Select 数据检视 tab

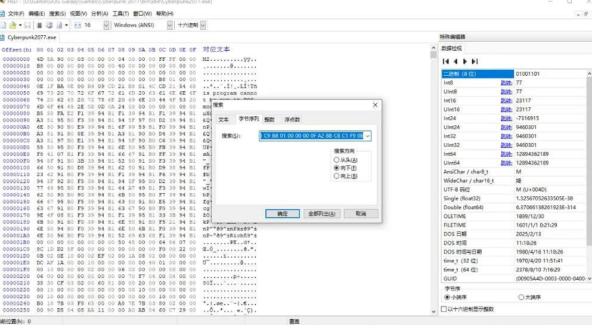[x=451, y=48]
